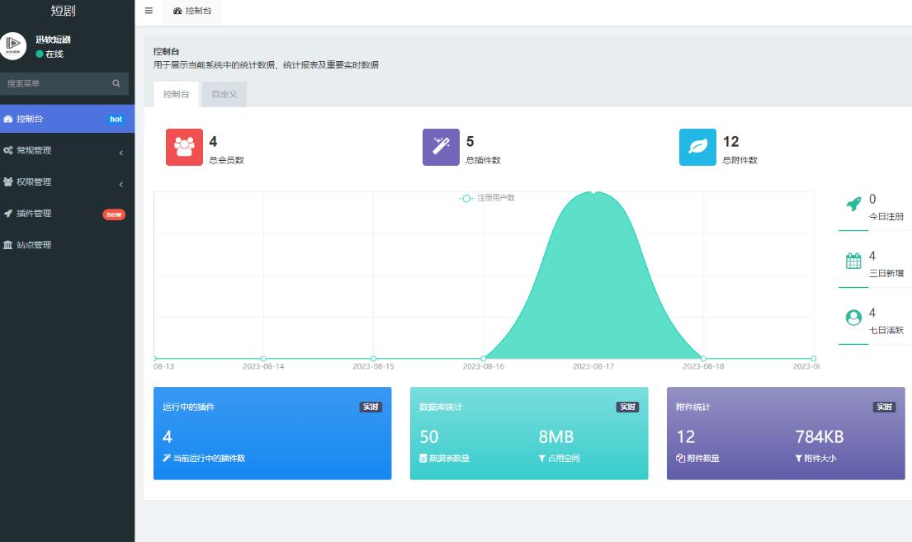Click the rocket icon beside 今日注册
This screenshot has height=542, width=912.
853,204
